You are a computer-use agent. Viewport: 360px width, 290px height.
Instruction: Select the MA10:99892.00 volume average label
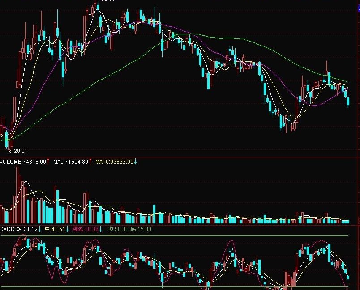(114, 162)
